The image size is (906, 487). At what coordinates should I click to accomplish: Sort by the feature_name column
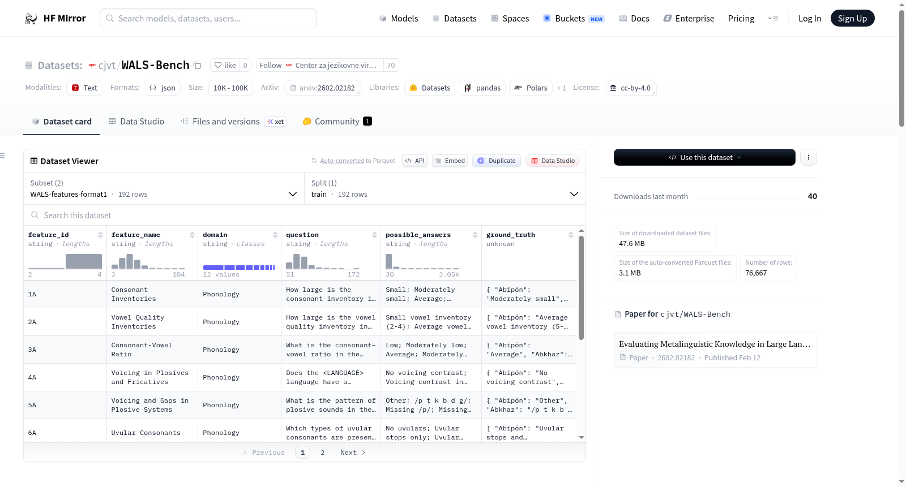coord(192,235)
